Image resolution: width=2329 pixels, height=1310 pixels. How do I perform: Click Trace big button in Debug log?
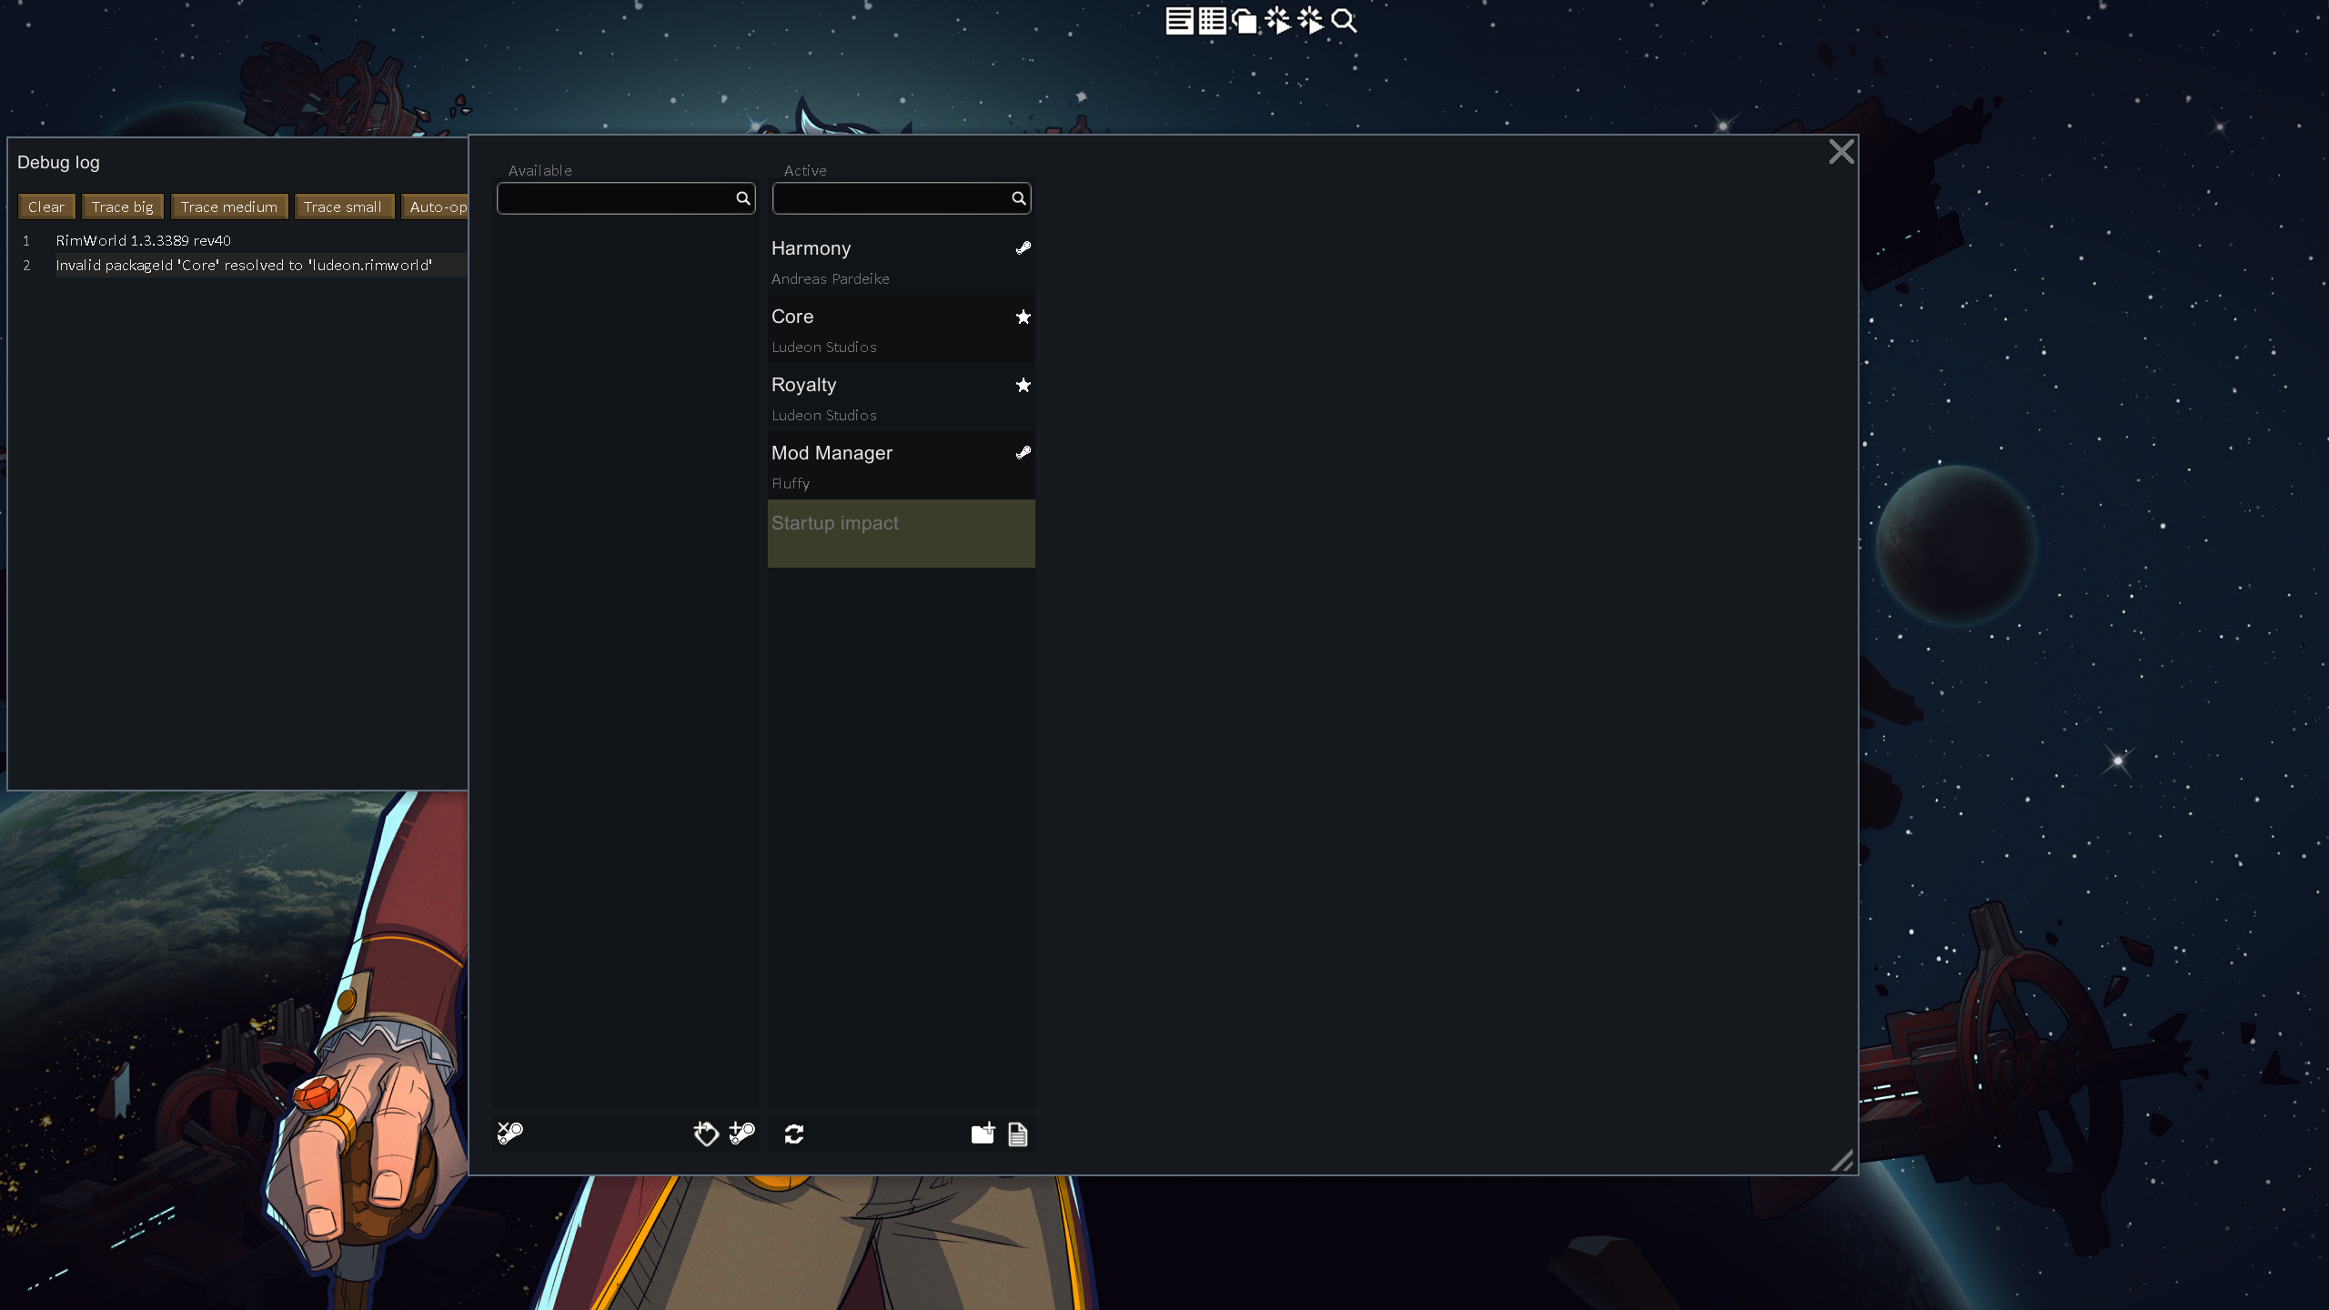[123, 207]
